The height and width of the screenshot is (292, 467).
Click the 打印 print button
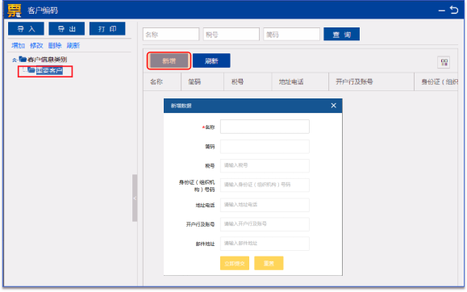[x=107, y=28]
